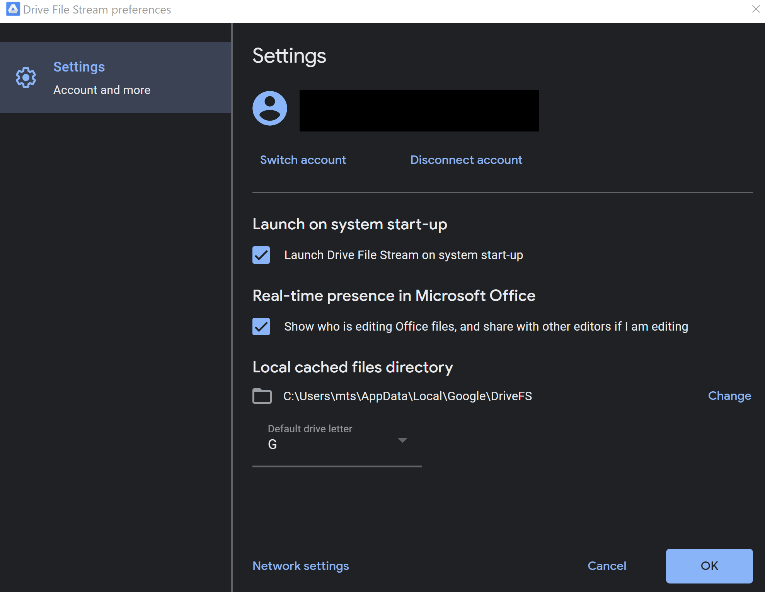This screenshot has height=592, width=765.
Task: Toggle real-time presence in Office checkbox
Action: pyautogui.click(x=261, y=327)
